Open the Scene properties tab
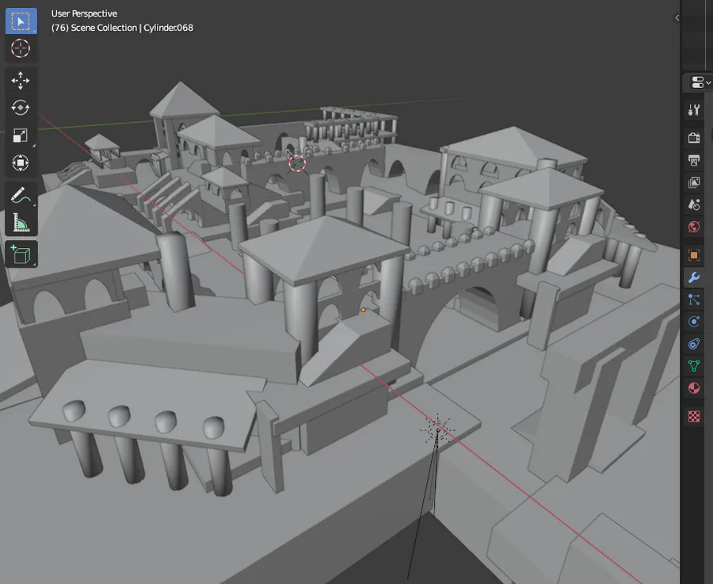 pyautogui.click(x=694, y=204)
